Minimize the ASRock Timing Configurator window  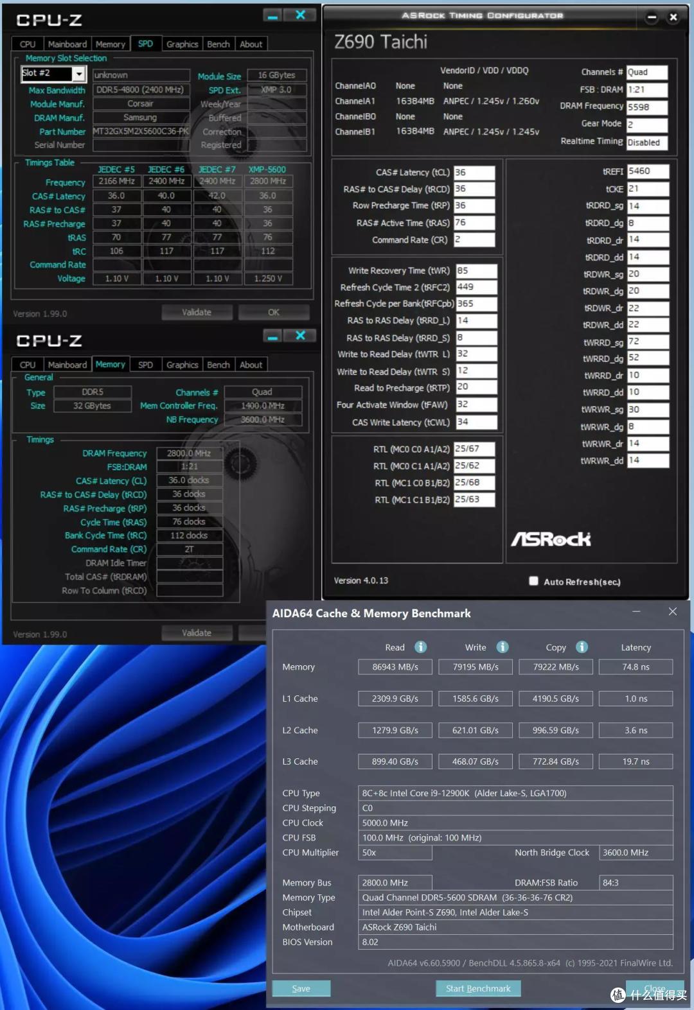[x=652, y=17]
